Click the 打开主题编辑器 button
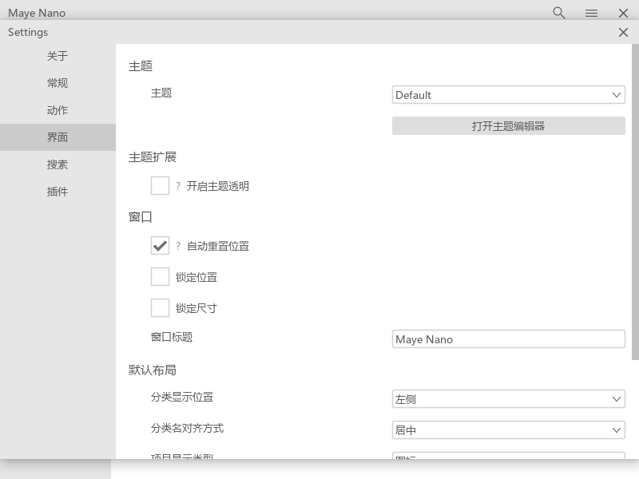Image resolution: width=639 pixels, height=479 pixels. (509, 125)
